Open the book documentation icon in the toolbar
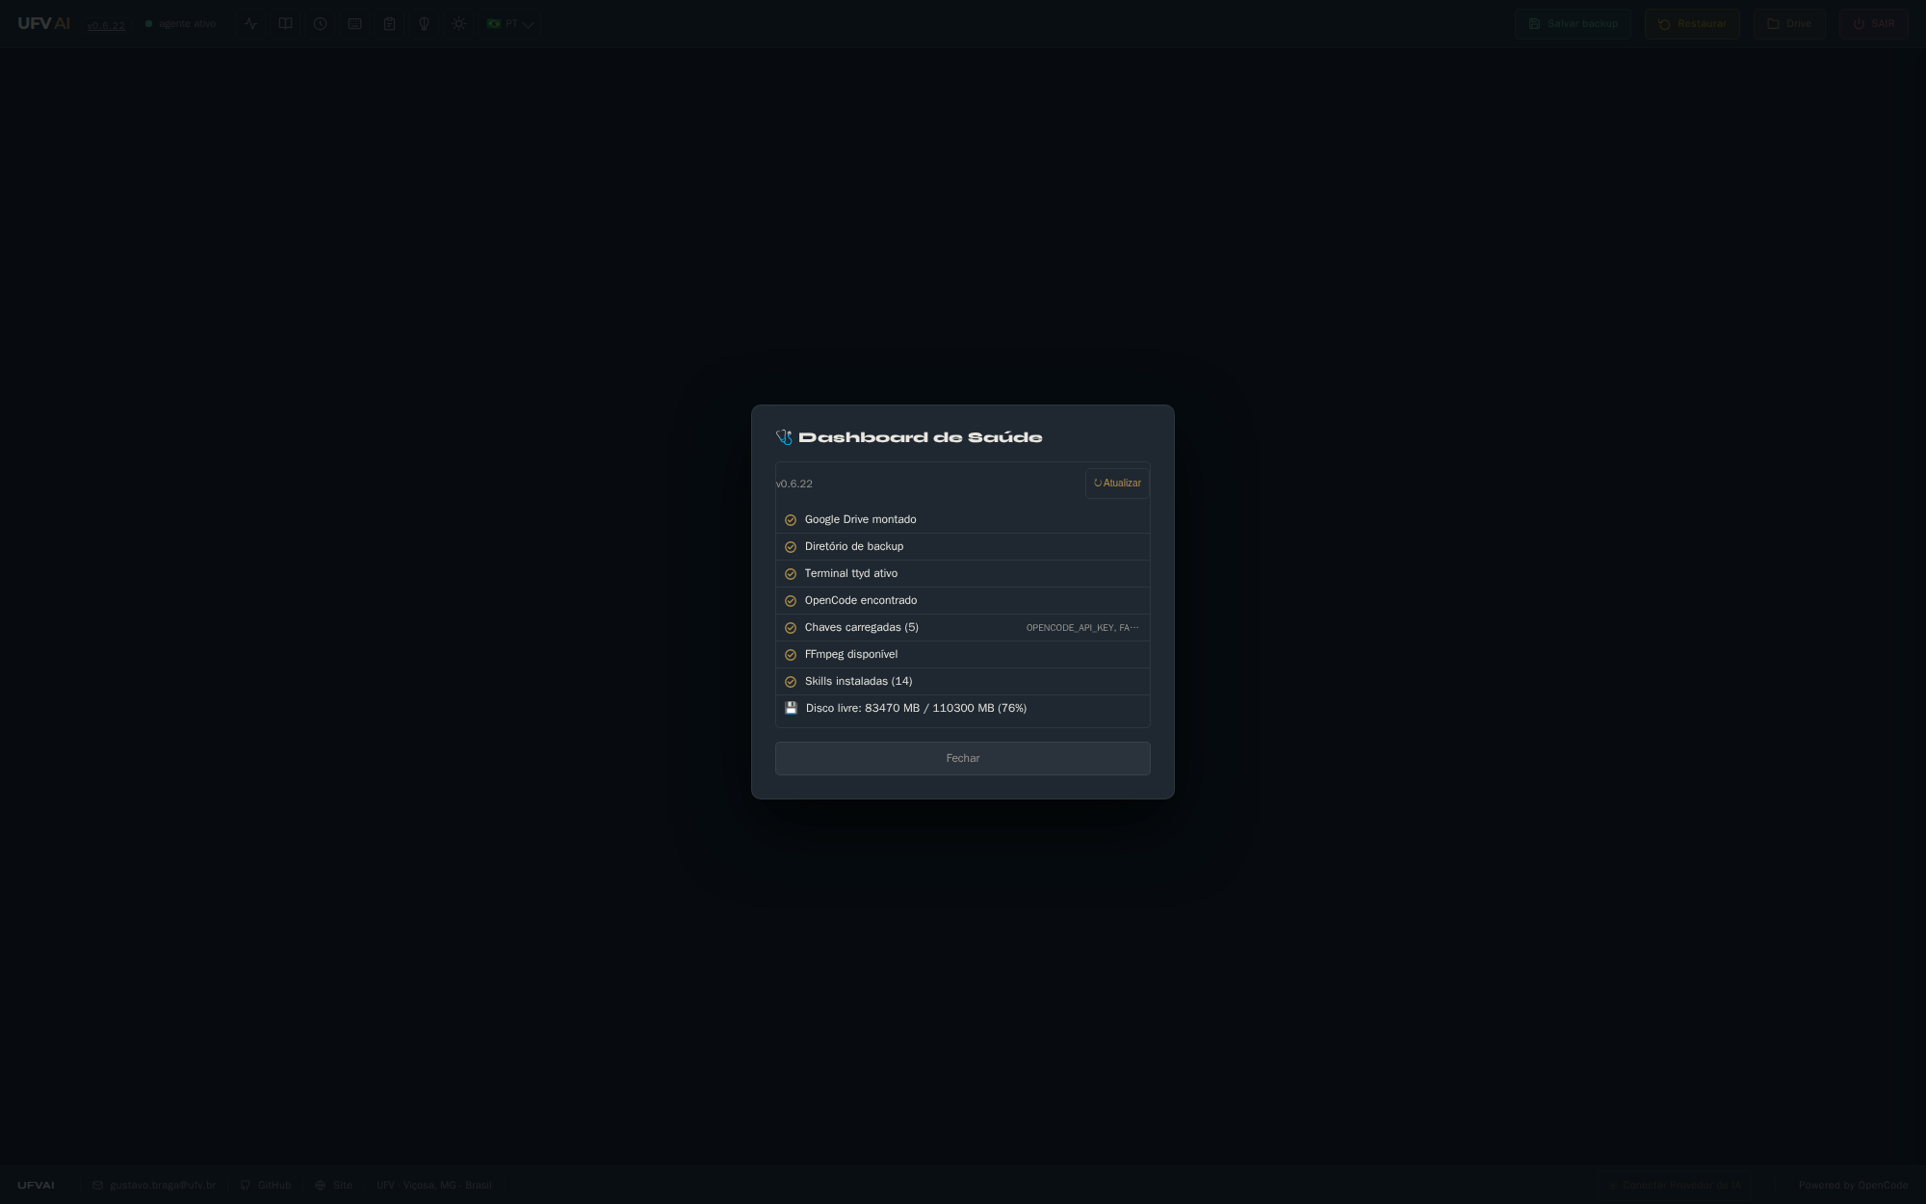Screen dimensions: 1926x1204 pyautogui.click(x=285, y=24)
